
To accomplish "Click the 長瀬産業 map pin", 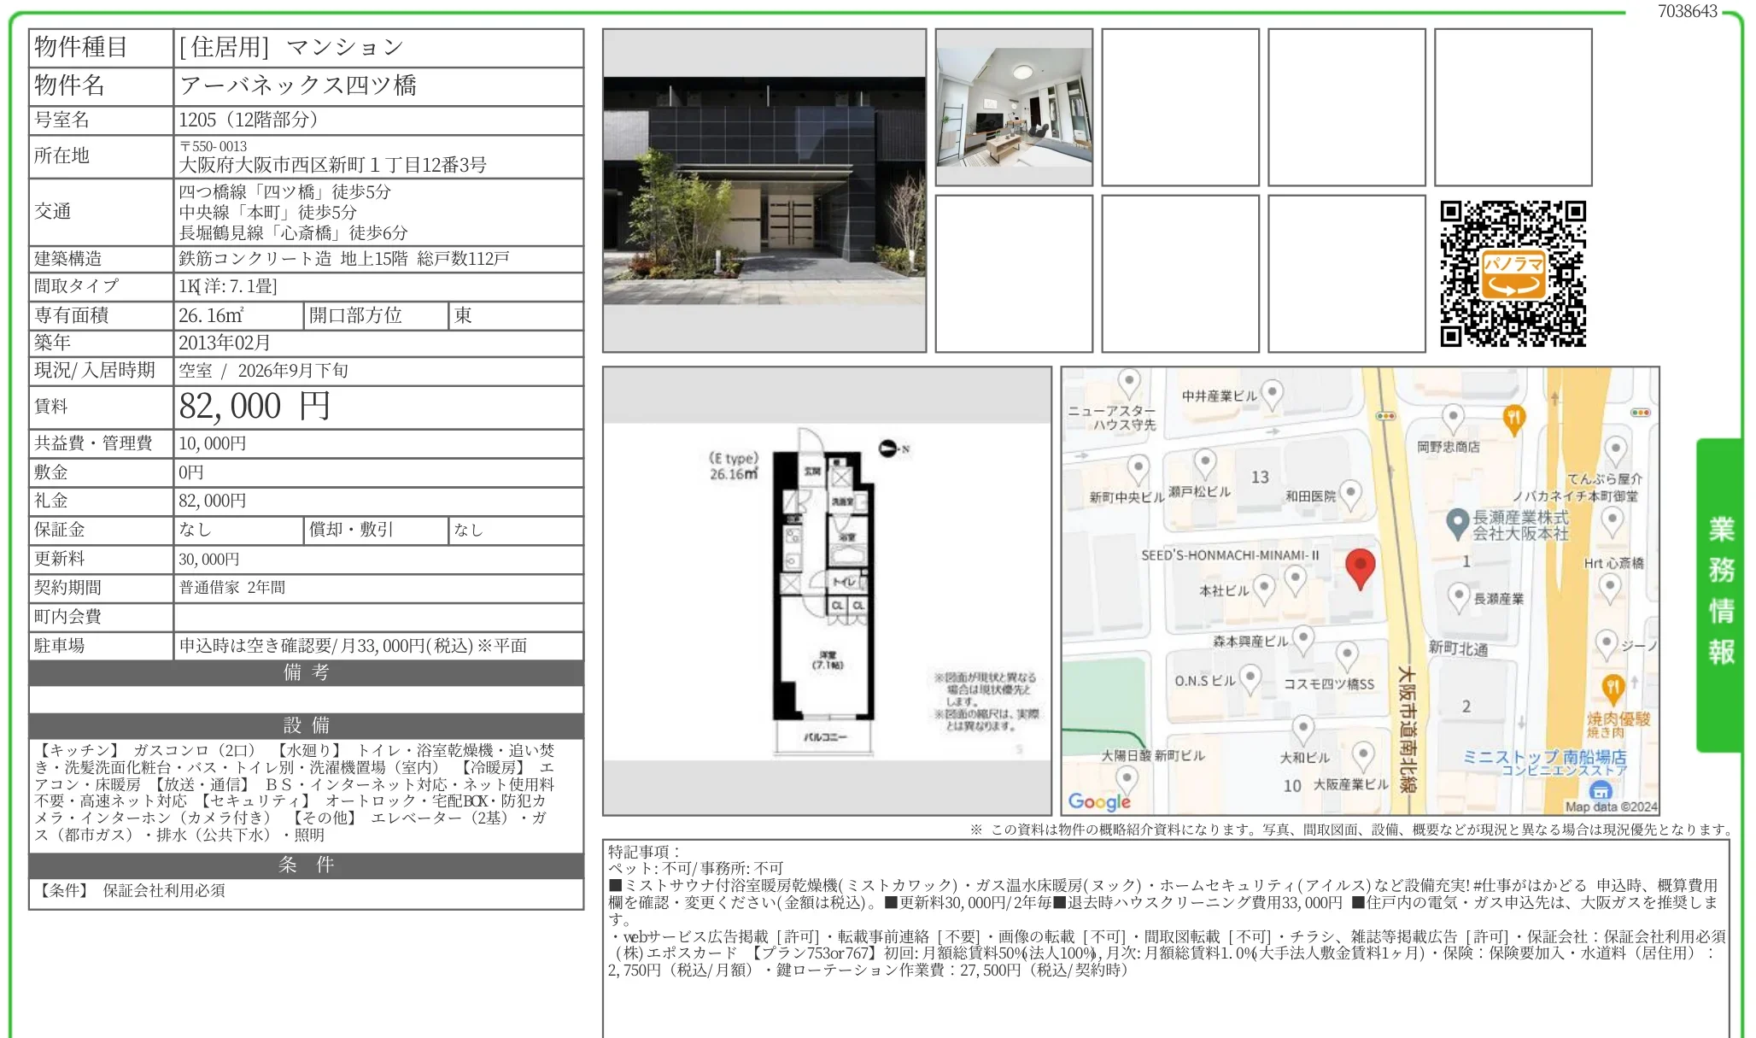I will click(x=1459, y=598).
